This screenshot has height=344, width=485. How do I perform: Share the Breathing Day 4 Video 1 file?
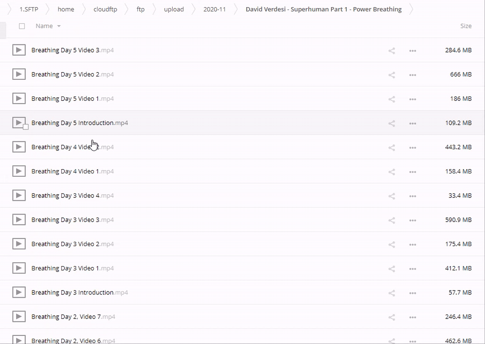(391, 172)
